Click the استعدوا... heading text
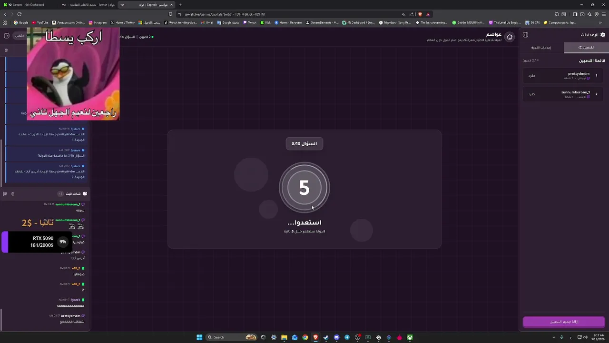 (304, 222)
